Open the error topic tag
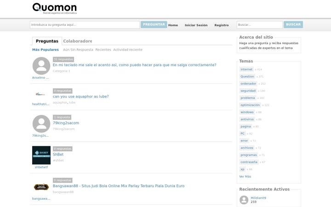 coord(244,141)
